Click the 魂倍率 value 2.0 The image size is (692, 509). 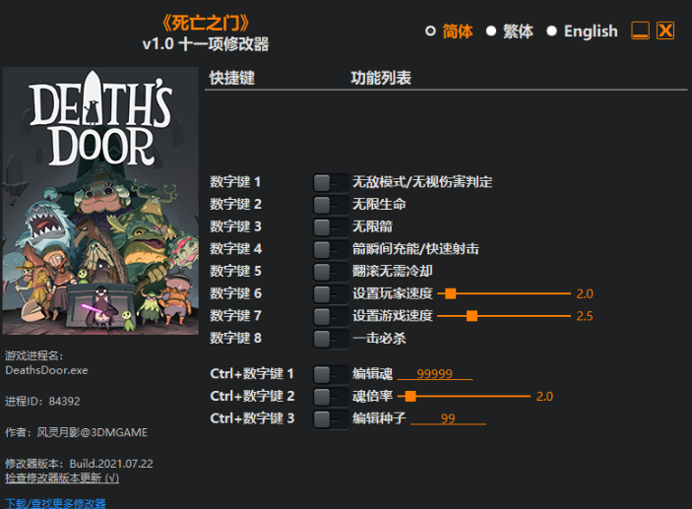click(x=544, y=397)
